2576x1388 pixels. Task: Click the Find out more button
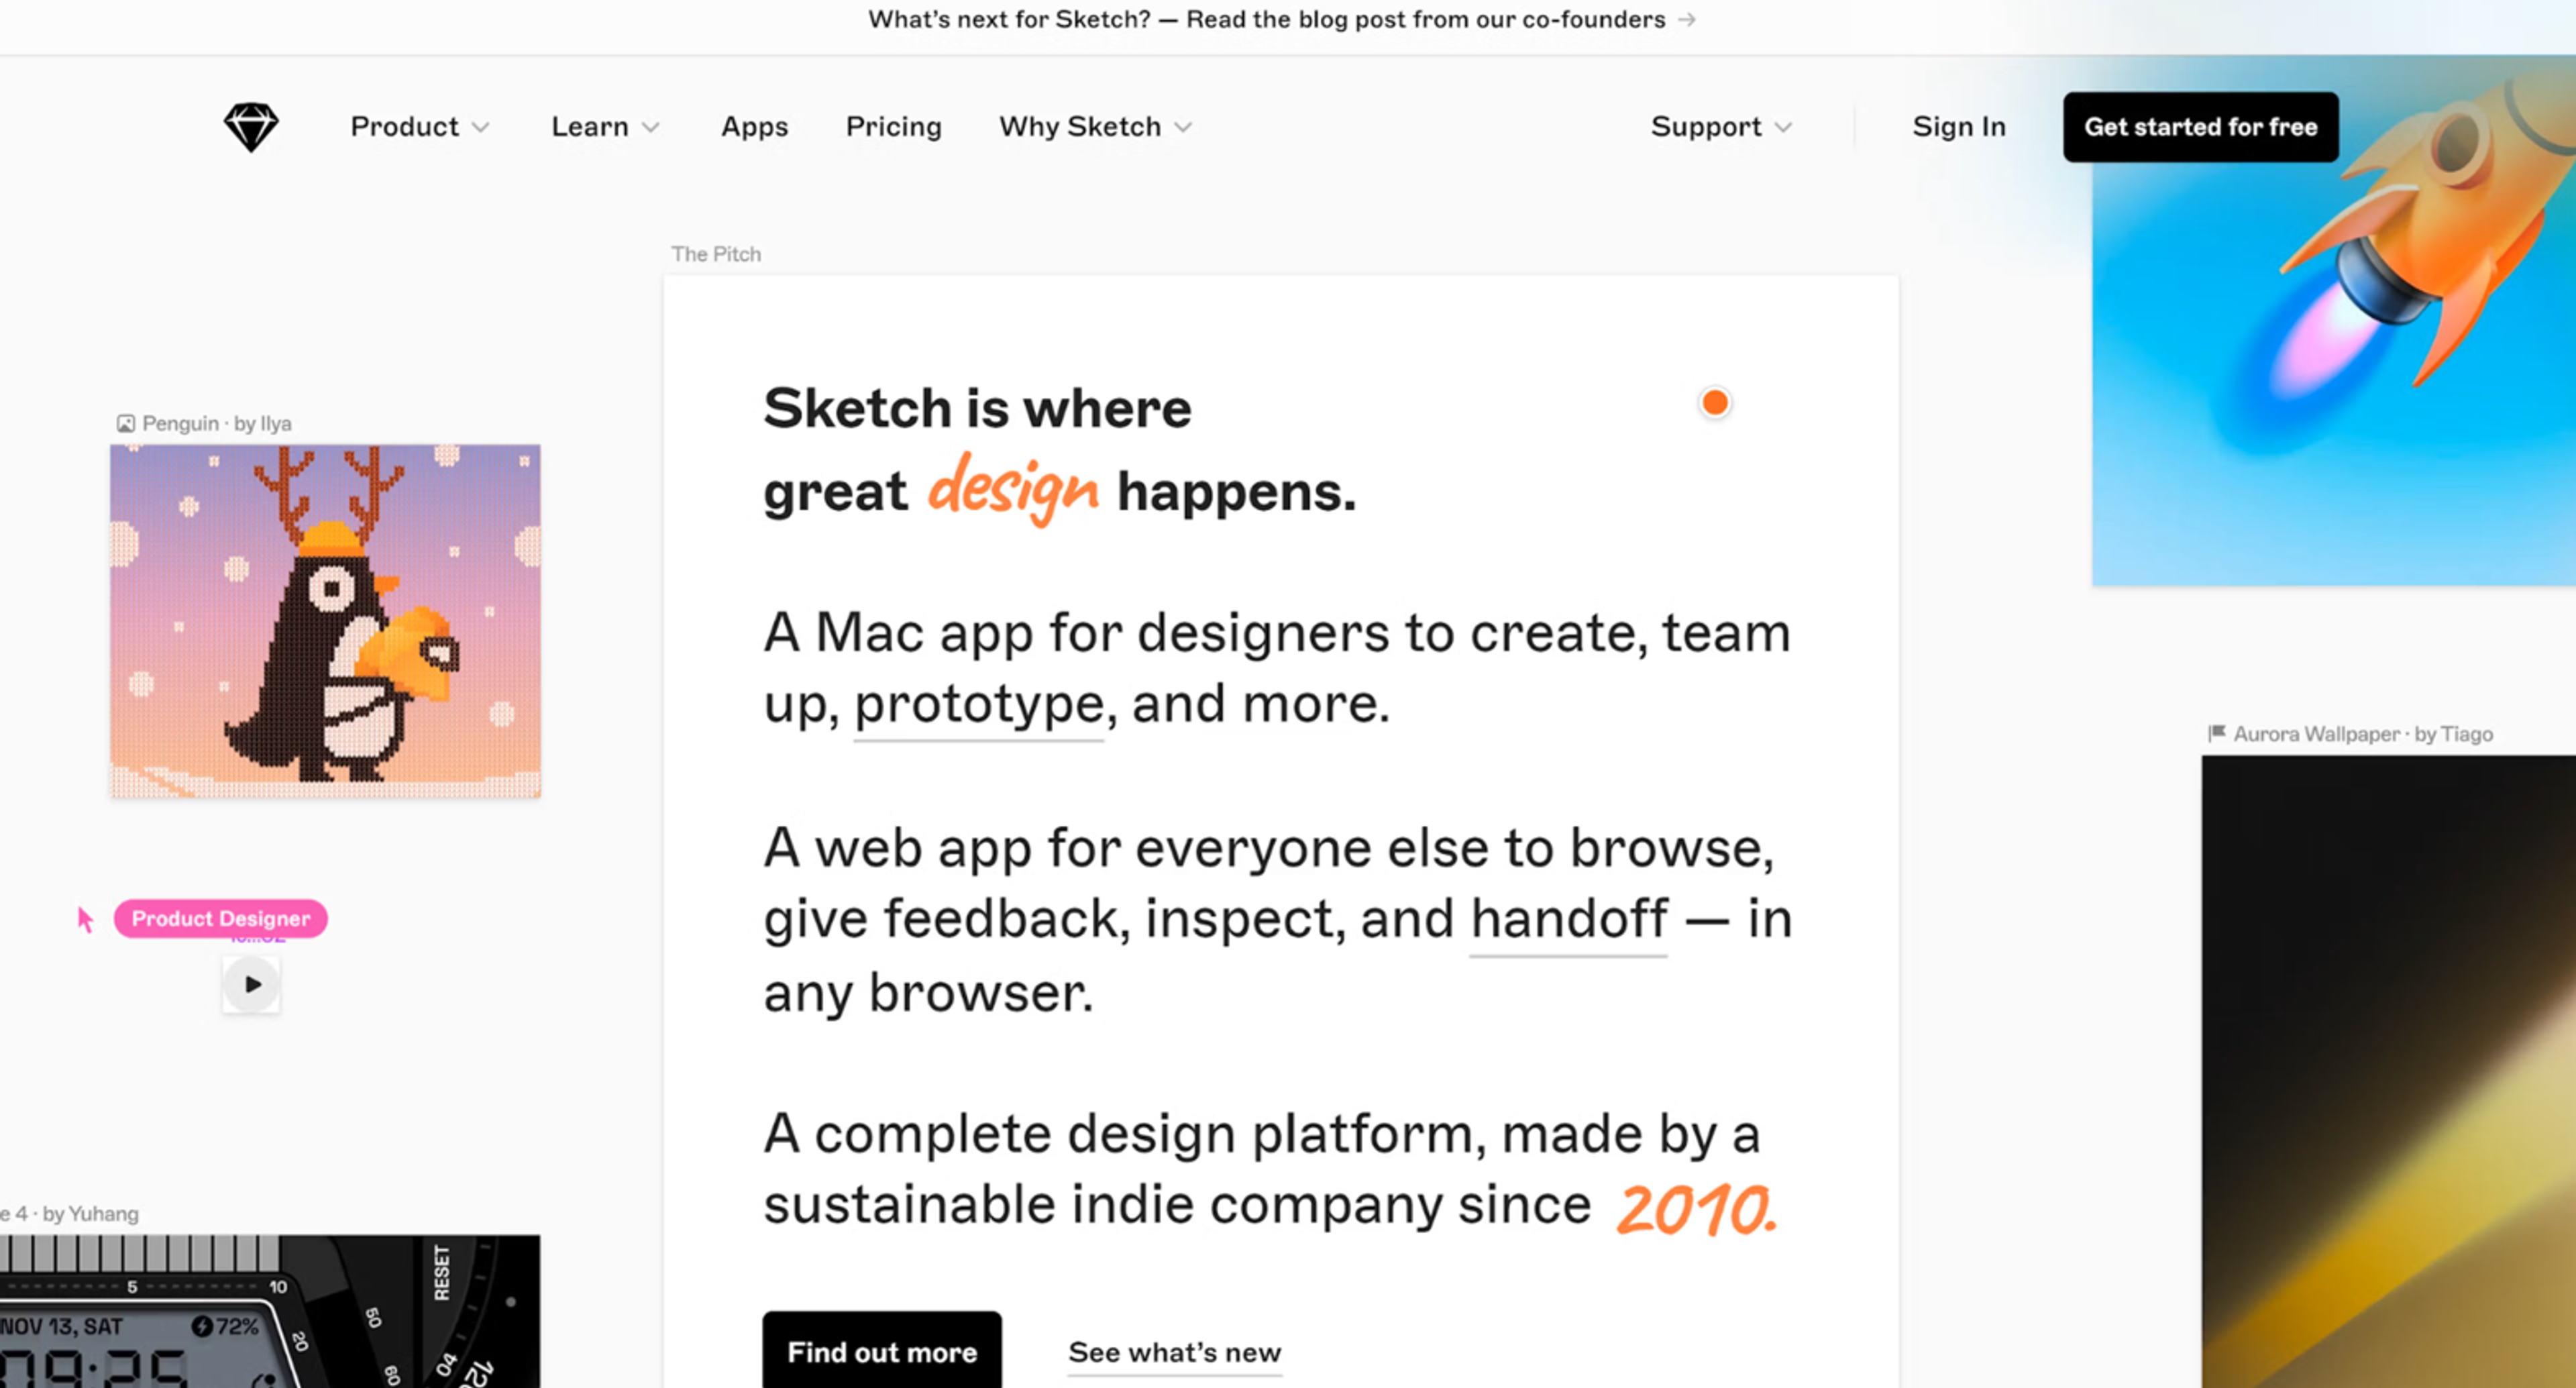pos(881,1351)
